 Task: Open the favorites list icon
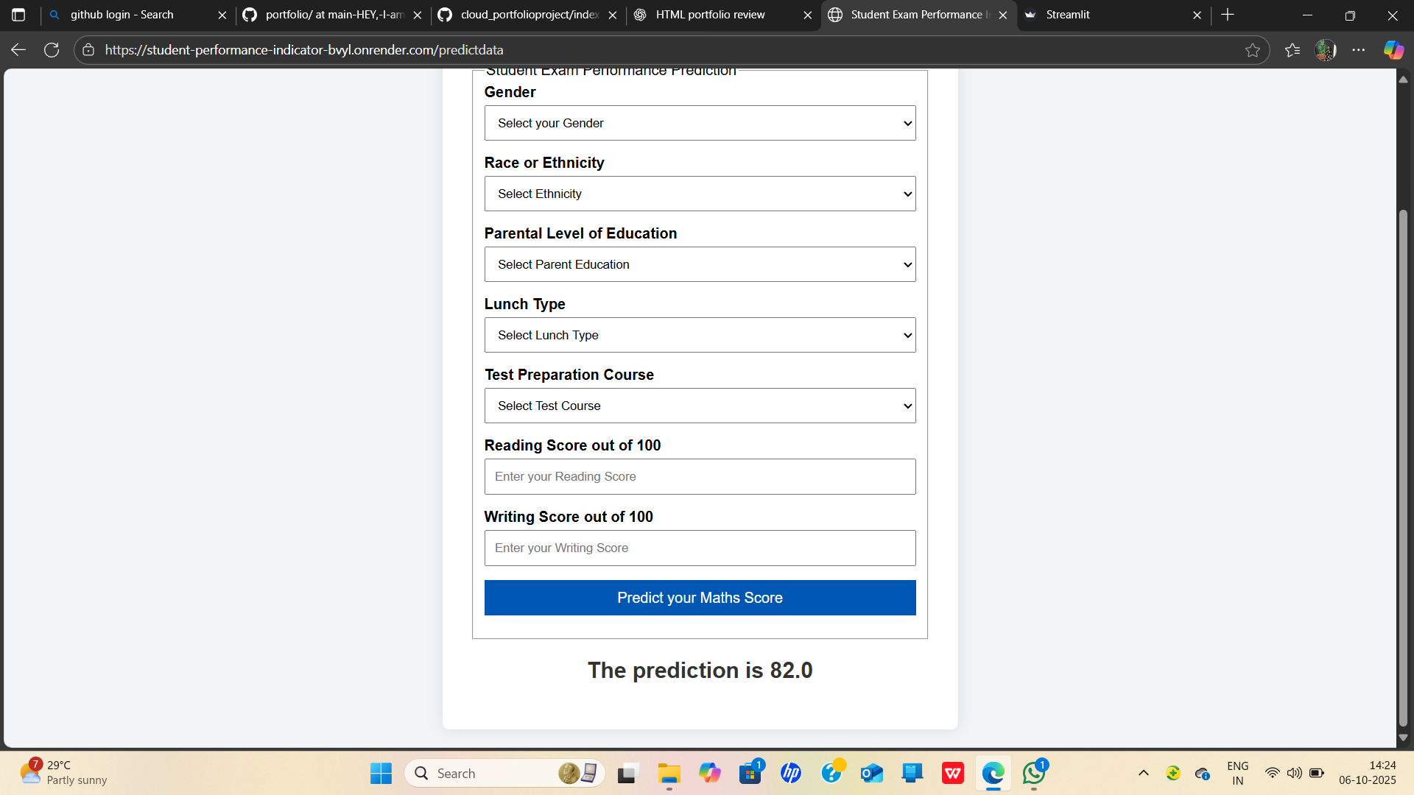[x=1292, y=50]
